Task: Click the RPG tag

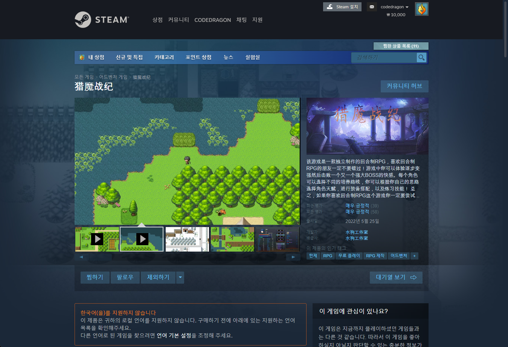Action: 328,256
